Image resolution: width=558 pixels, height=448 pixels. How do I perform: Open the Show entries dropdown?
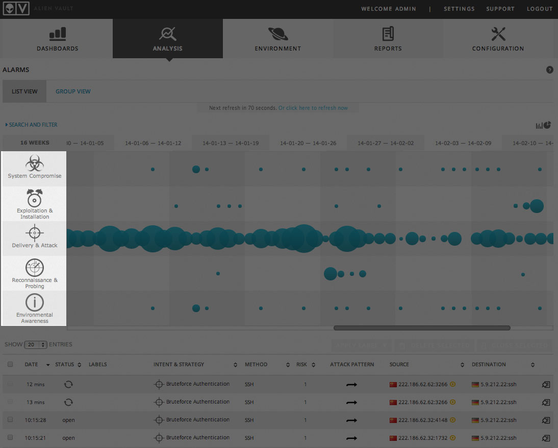pyautogui.click(x=36, y=344)
